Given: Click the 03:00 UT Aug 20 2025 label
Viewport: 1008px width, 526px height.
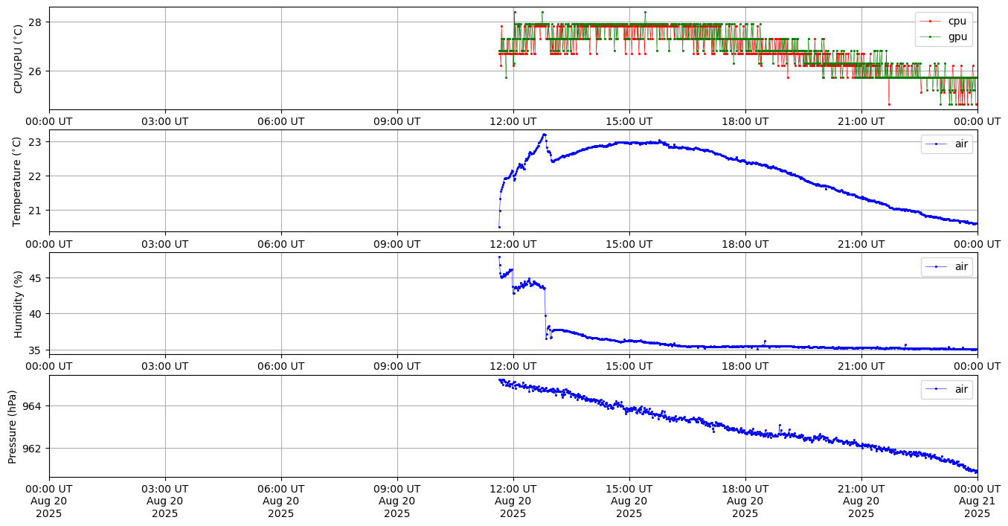Looking at the screenshot, I should pyautogui.click(x=165, y=501).
